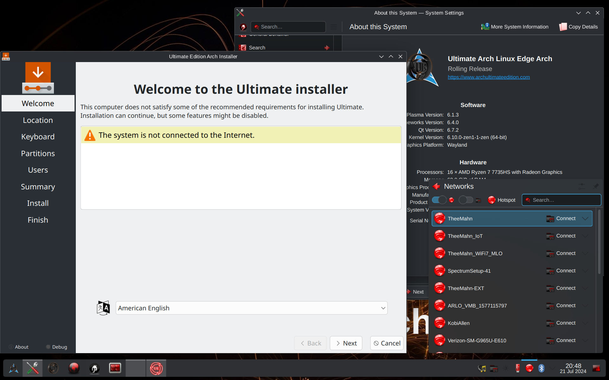Open the System Settings hamburger menu
The image size is (609, 380).
(x=334, y=27)
